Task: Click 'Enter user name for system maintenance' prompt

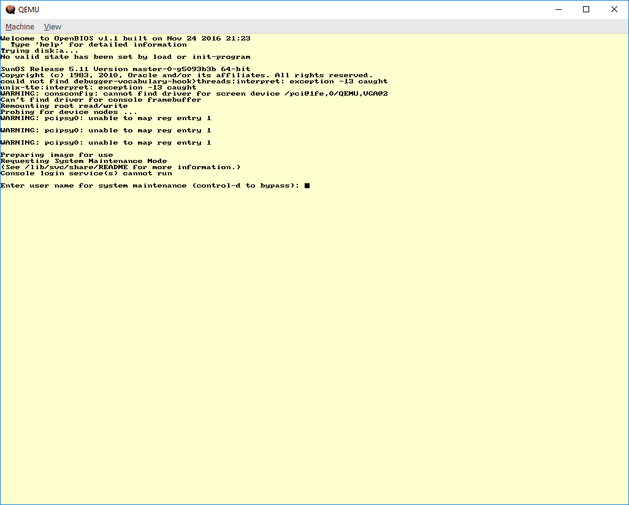Action: 150,185
